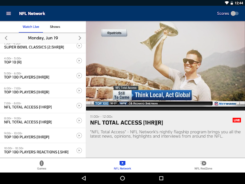Play Top 100 Players [1HR][P] at 9:00p
The image size is (245, 184).
click(79, 135)
